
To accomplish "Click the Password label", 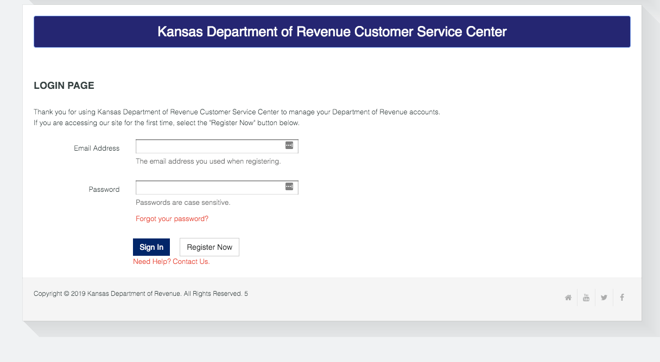I will (104, 190).
